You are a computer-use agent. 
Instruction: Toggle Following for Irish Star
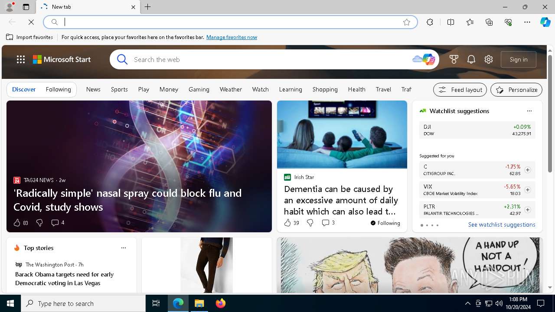tap(385, 223)
